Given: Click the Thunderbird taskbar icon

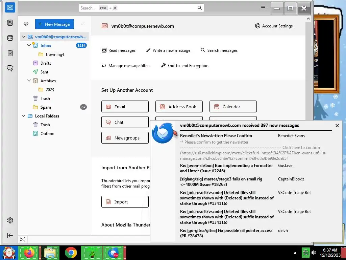Looking at the screenshot, I should click(114, 253).
